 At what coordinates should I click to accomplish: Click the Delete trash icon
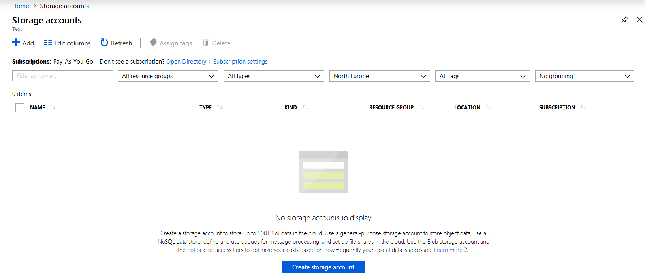pyautogui.click(x=206, y=43)
